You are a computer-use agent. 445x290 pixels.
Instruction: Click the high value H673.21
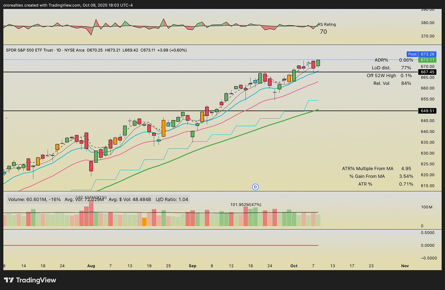click(113, 50)
